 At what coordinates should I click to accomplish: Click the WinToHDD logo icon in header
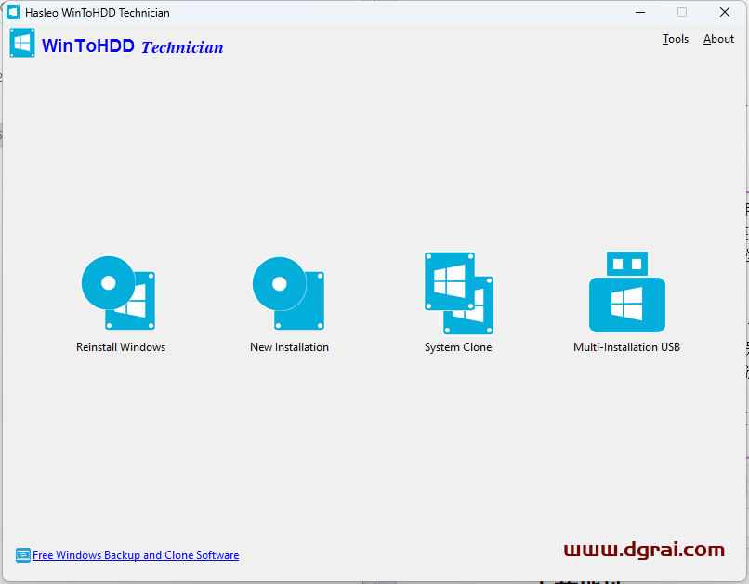point(22,43)
